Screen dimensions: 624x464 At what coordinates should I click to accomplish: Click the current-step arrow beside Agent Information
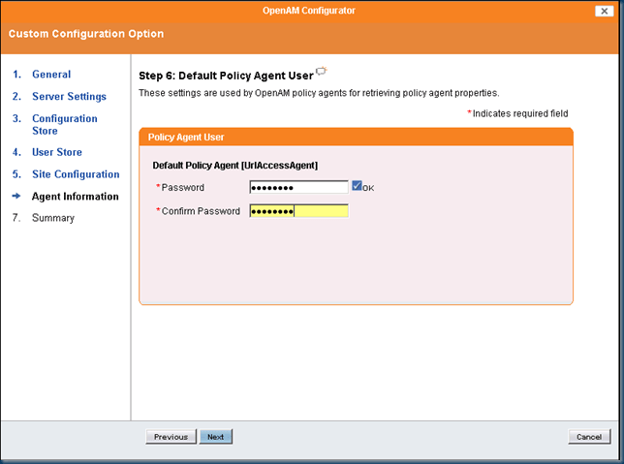tap(16, 197)
